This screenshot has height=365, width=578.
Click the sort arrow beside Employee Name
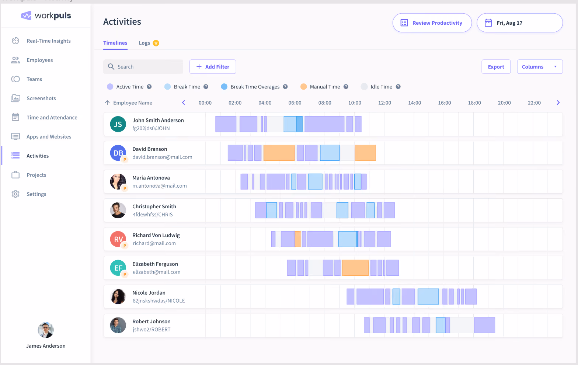pos(107,103)
